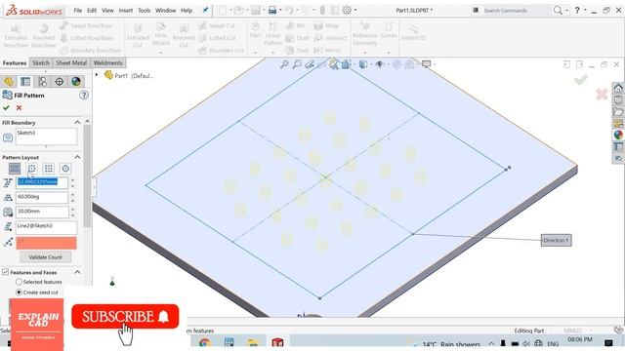The height and width of the screenshot is (351, 625).
Task: Click Line2@Sketch3 pattern direction box
Action: (x=46, y=227)
